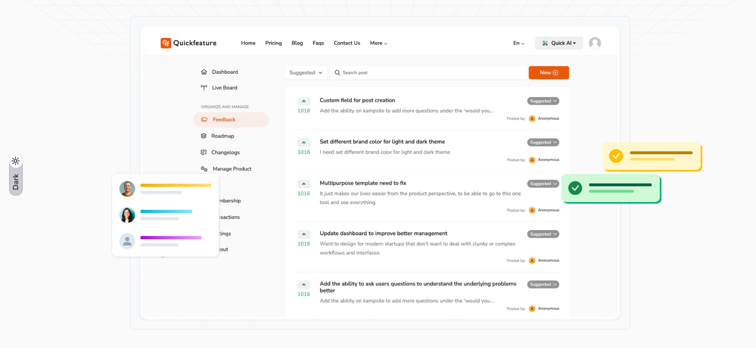This screenshot has height=348, width=756.
Task: Toggle the Dark theme switch
Action: 16,175
